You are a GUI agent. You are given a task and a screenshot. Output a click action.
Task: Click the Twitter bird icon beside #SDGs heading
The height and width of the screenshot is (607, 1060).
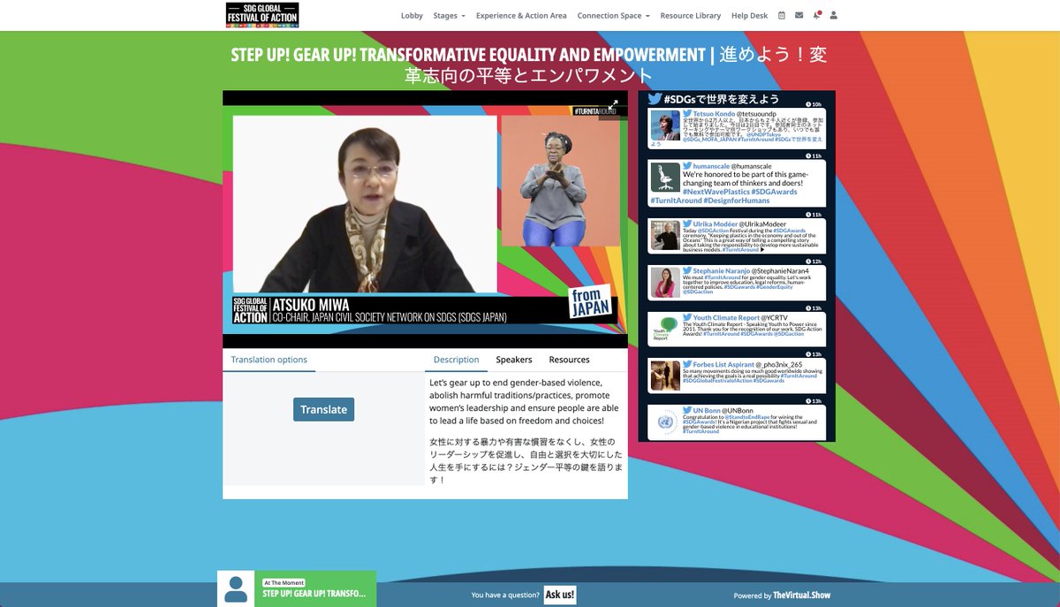[x=655, y=99]
